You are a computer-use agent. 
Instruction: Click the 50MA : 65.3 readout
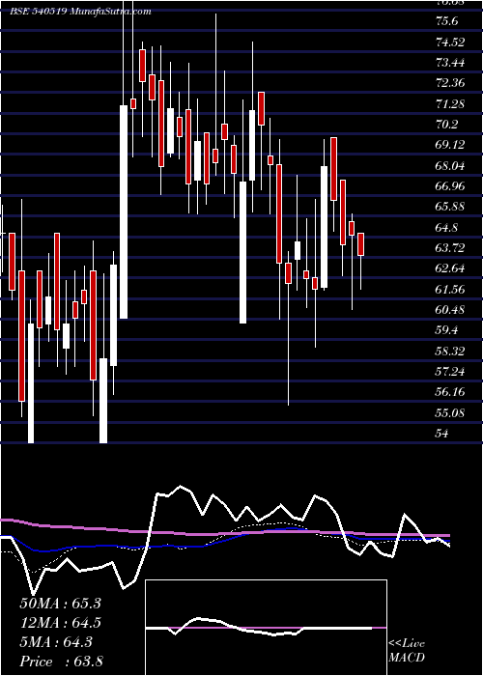pyautogui.click(x=61, y=604)
